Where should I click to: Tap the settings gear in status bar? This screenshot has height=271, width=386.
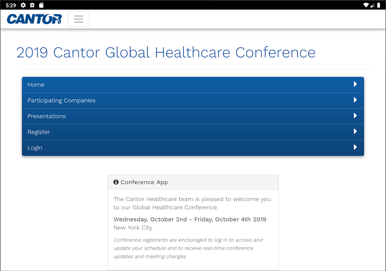23,5
